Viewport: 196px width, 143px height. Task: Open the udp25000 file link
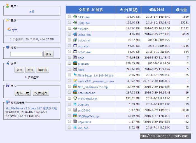(x=84, y=122)
